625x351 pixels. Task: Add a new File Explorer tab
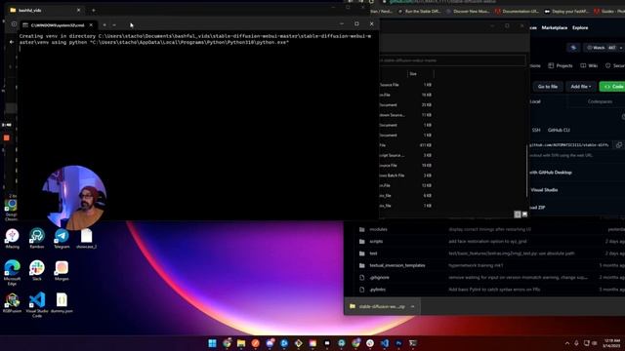[x=94, y=10]
